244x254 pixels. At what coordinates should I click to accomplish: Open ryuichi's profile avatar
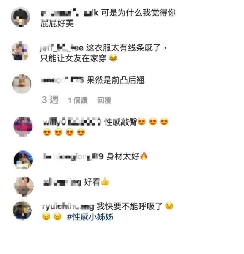click(x=22, y=210)
